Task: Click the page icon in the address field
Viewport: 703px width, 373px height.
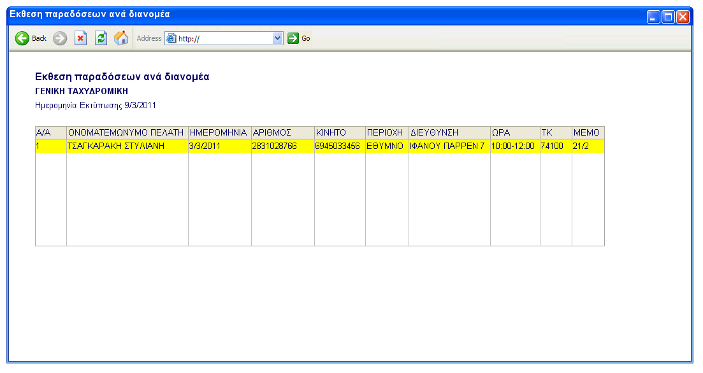Action: coord(171,38)
